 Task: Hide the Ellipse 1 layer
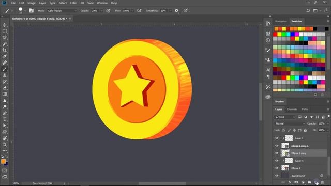click(x=277, y=168)
